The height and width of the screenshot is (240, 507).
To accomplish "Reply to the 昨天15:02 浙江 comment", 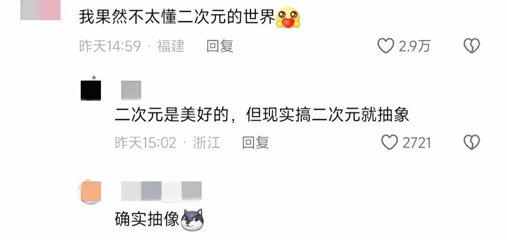I will click(x=255, y=142).
